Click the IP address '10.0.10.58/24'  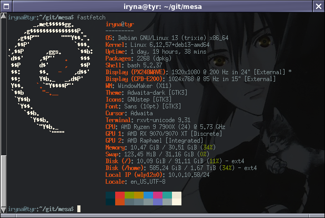[189, 175]
